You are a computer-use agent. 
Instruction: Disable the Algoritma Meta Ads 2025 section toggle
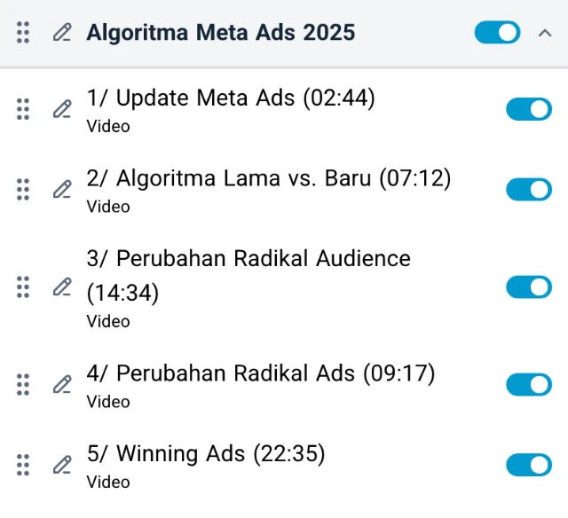point(497,33)
